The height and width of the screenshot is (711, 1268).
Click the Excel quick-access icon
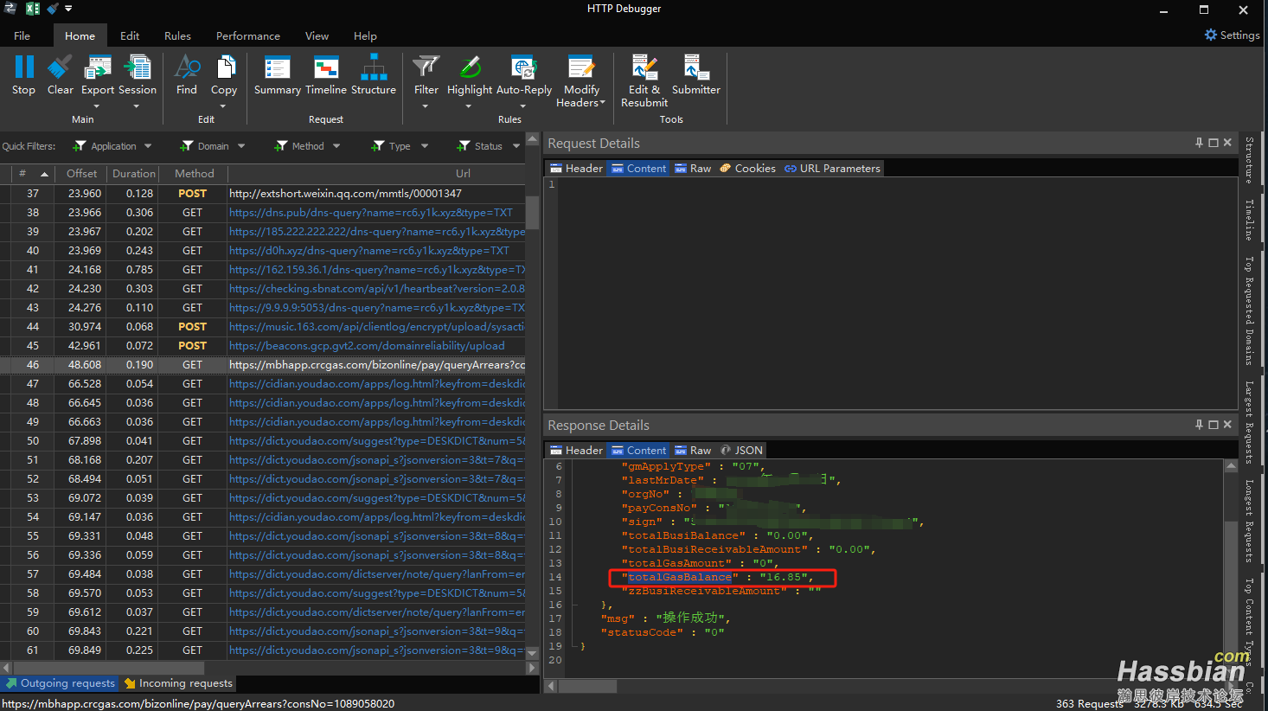pos(33,9)
